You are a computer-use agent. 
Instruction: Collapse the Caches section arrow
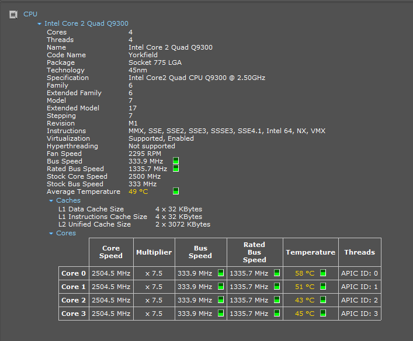[51, 201]
